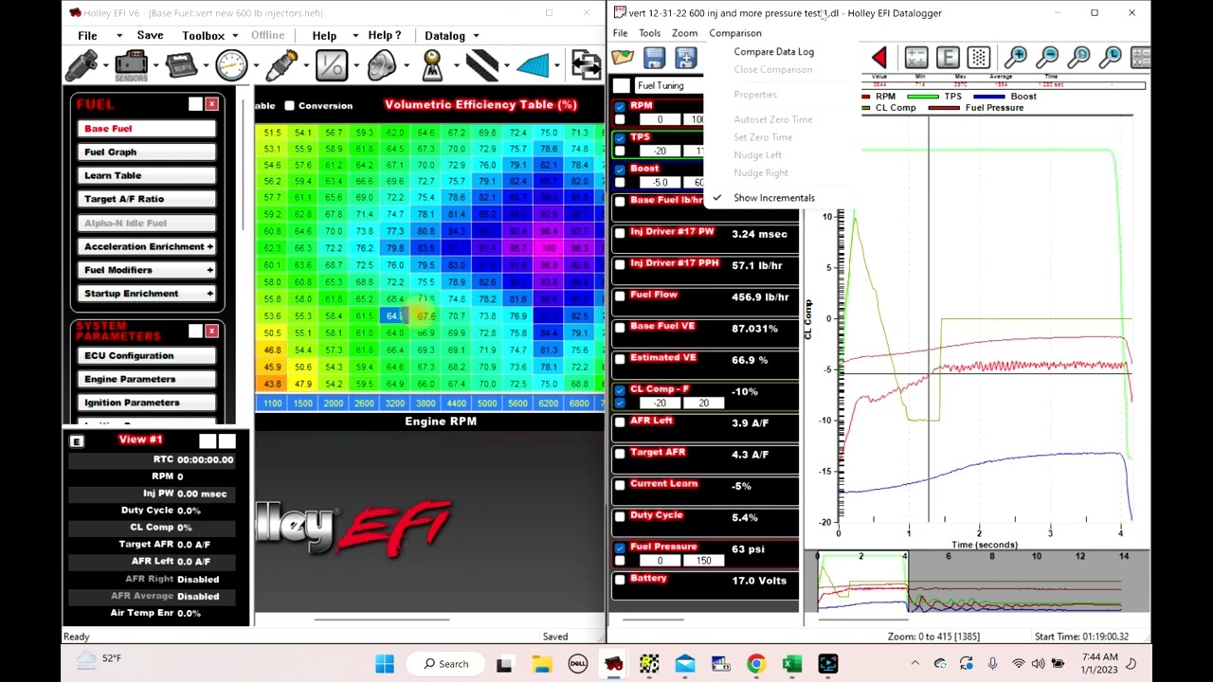Screen dimensions: 1213x682
Task: Open the blue 3D mesh graph icon
Action: (534, 65)
